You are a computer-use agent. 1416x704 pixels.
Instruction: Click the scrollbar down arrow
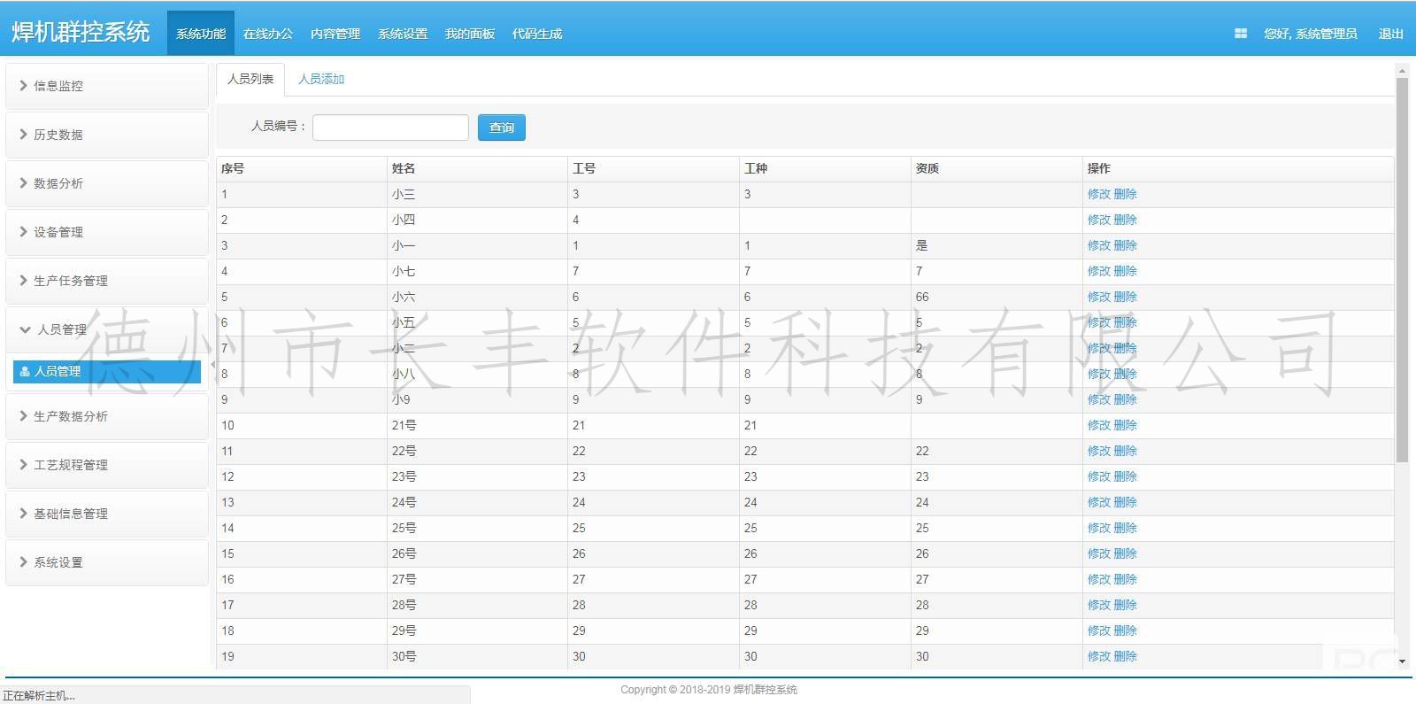[x=1402, y=661]
